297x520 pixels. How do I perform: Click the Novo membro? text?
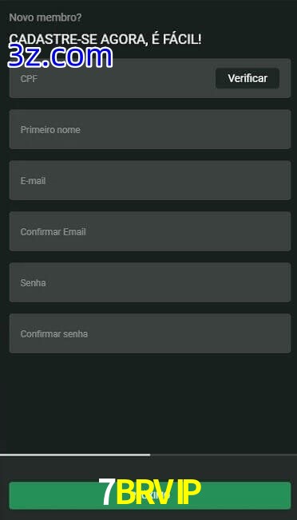pyautogui.click(x=46, y=18)
